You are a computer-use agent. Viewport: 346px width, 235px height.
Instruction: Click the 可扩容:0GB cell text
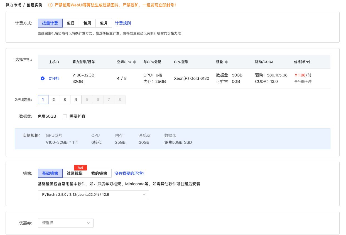click(228, 81)
